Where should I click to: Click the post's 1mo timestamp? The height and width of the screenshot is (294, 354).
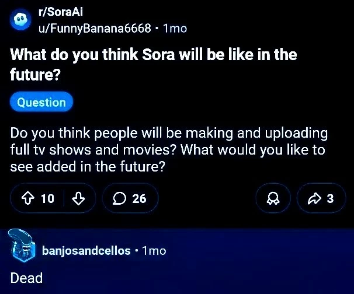(175, 29)
